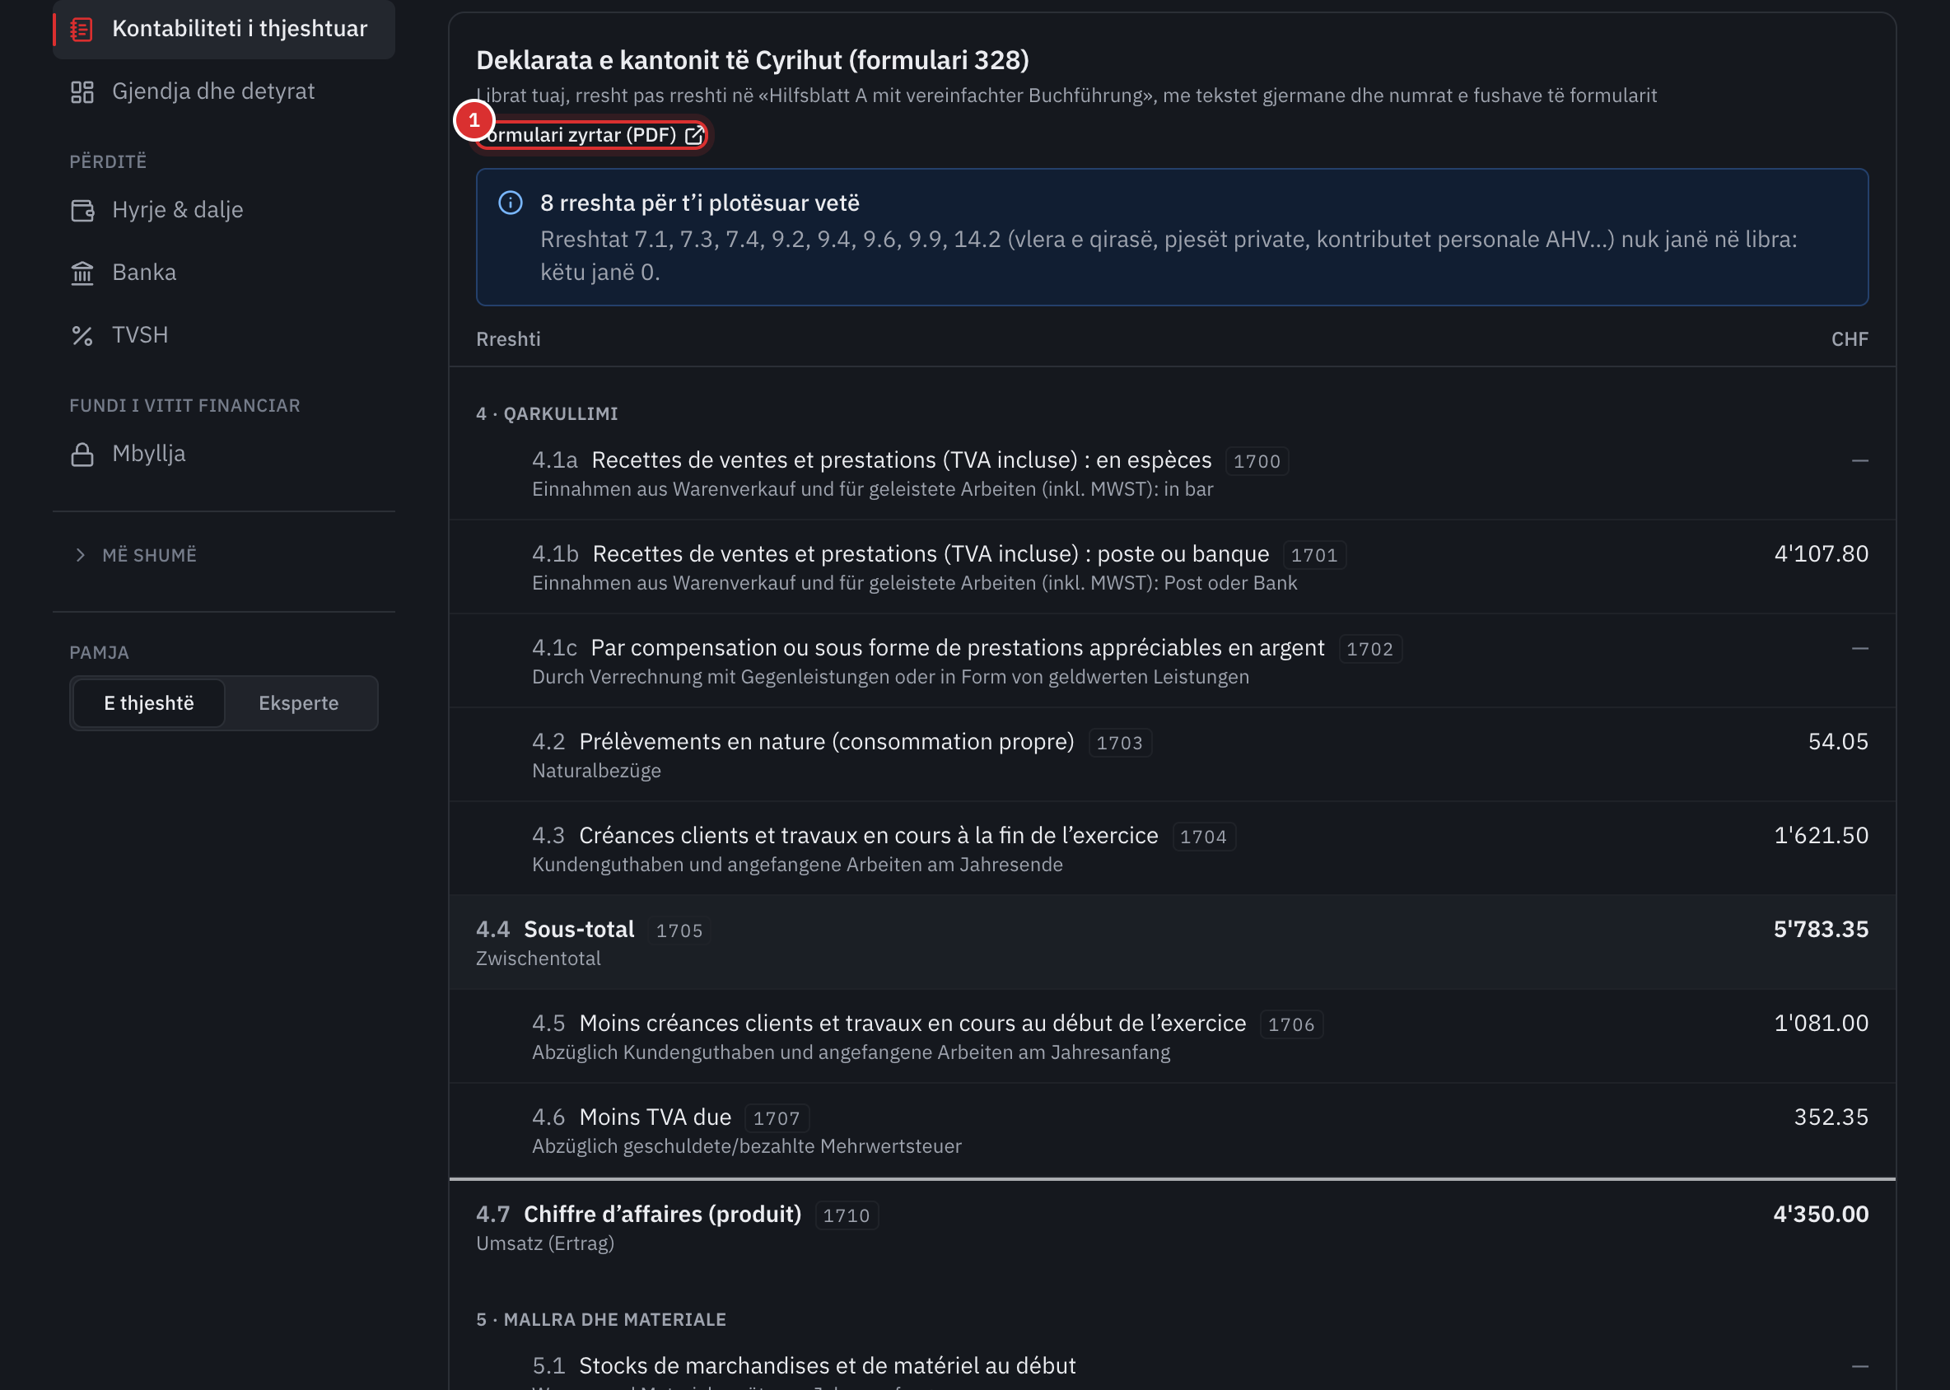Select the 4.7 Chiffre d'affaires row
Viewport: 1950px width, 1390px height.
tap(1172, 1229)
